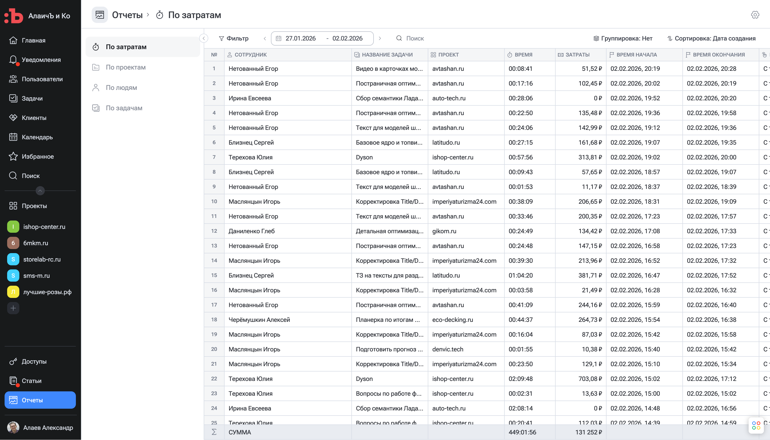
Task: Collapse the sidebar menu section arrow
Action: tap(40, 191)
